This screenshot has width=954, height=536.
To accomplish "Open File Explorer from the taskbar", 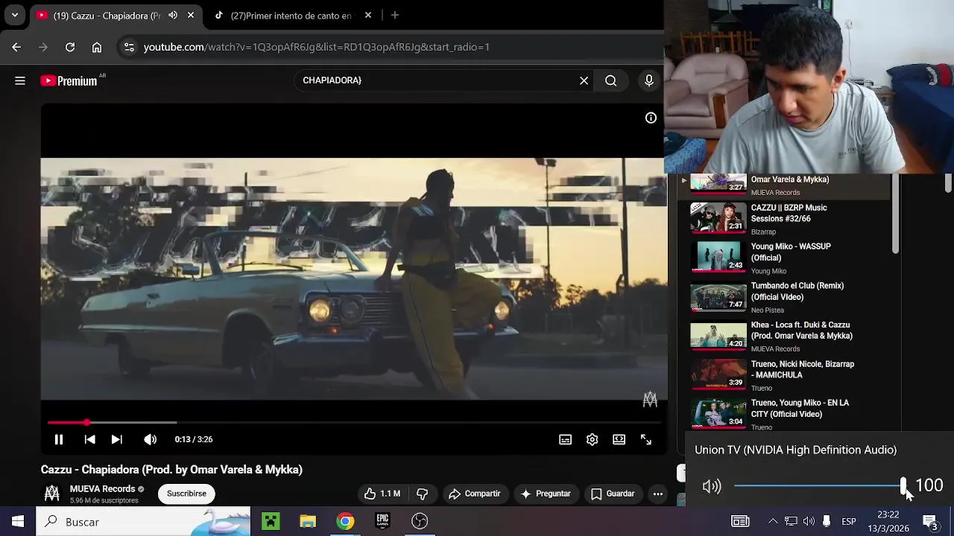I will (308, 521).
